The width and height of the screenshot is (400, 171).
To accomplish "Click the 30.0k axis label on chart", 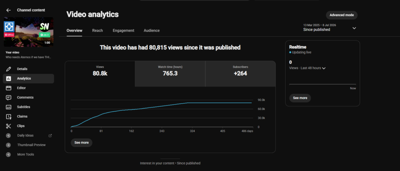I will click(261, 118).
